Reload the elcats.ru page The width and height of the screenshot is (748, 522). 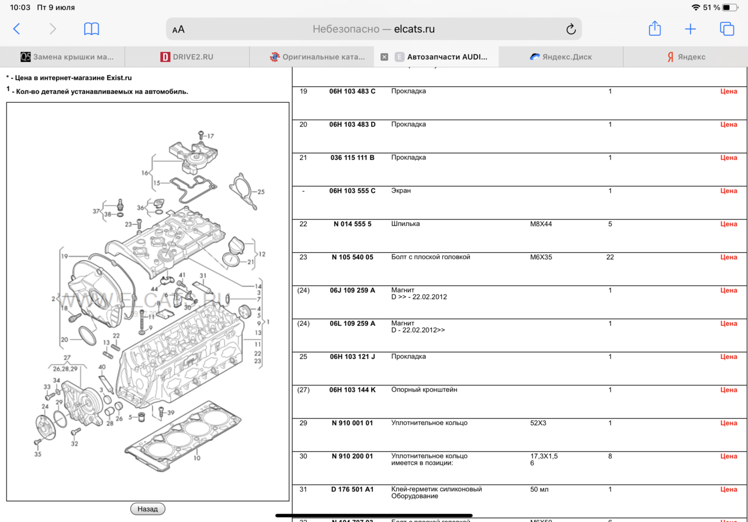(571, 29)
